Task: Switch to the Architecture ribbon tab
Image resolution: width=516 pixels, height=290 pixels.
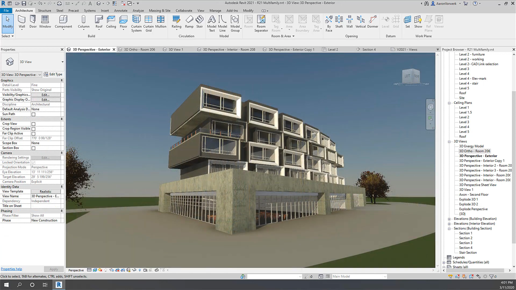Action: click(x=24, y=10)
